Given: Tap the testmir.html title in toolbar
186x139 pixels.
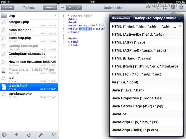Looking at the screenshot, I should pyautogui.click(x=114, y=8).
